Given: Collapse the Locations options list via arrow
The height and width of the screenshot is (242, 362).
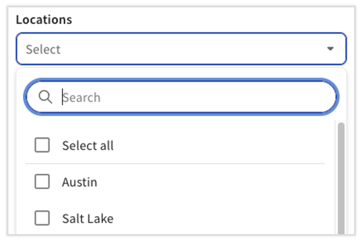Looking at the screenshot, I should (330, 49).
